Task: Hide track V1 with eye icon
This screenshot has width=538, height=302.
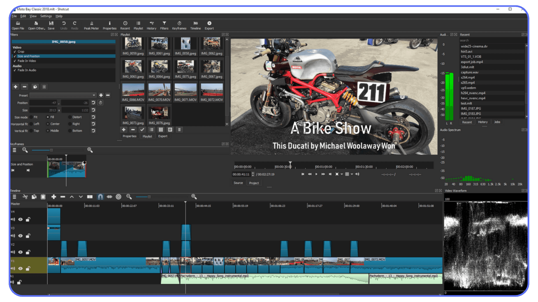Action: pyautogui.click(x=20, y=268)
